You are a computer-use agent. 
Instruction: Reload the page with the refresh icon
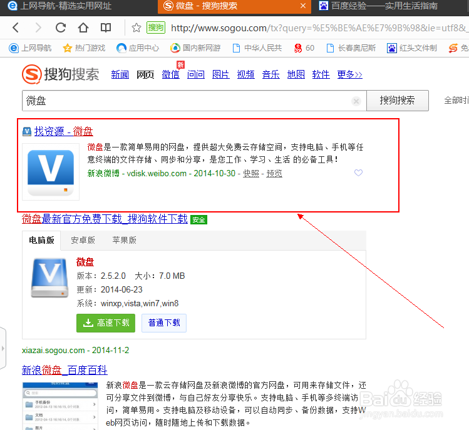click(61, 27)
